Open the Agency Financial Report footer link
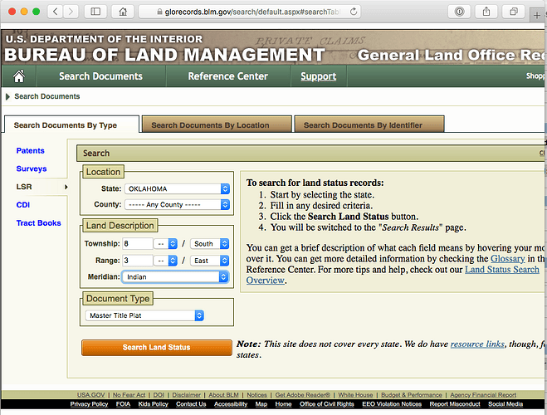This screenshot has height=415, width=547. pos(483,395)
